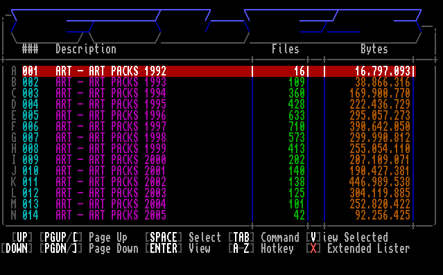Click the Bytes column header
Image resolution: width=443 pixels, height=275 pixels.
coord(374,49)
